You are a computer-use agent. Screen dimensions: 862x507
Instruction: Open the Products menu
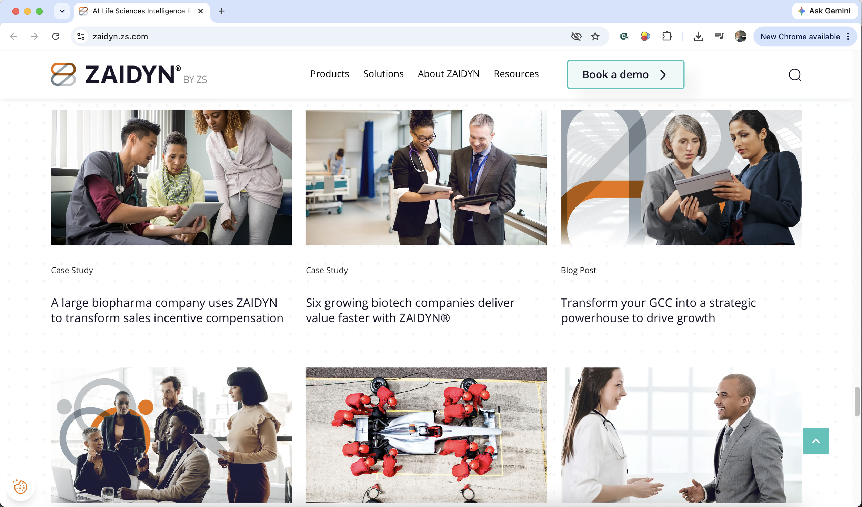[x=329, y=74]
